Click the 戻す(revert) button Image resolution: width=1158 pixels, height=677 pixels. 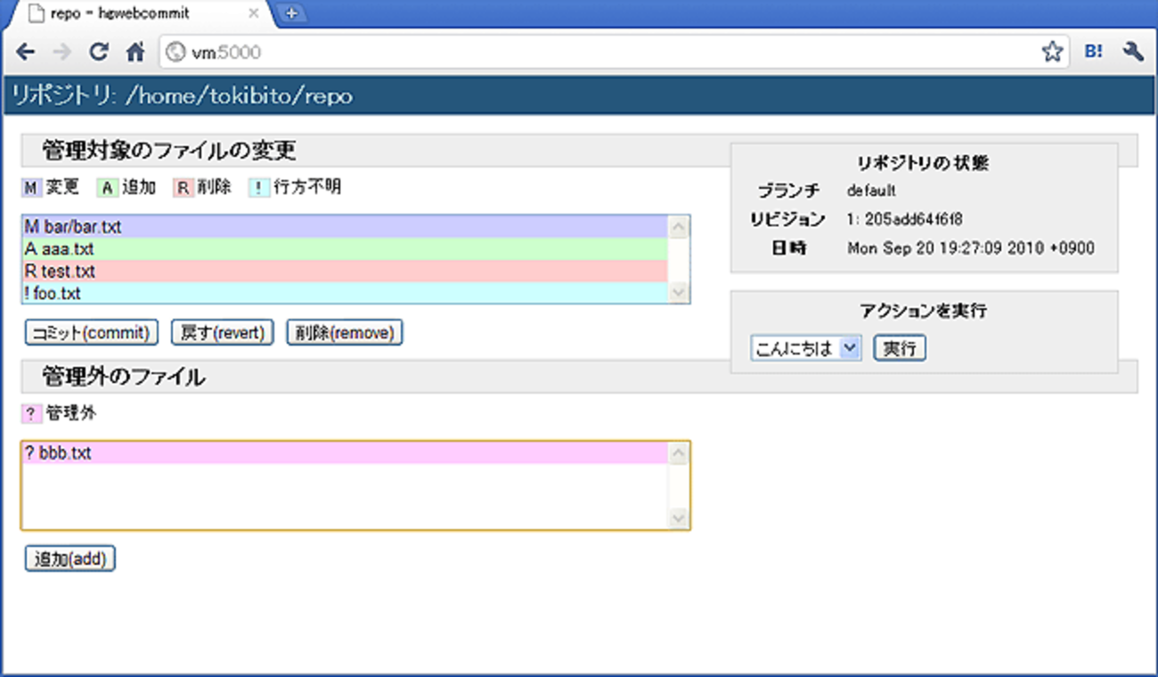(222, 332)
